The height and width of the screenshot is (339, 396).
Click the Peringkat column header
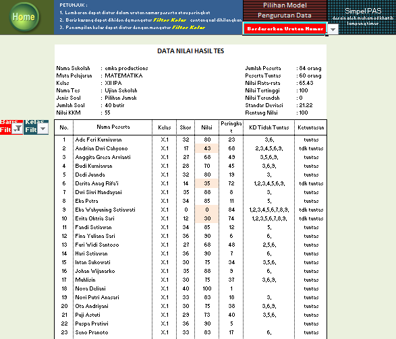(231, 127)
